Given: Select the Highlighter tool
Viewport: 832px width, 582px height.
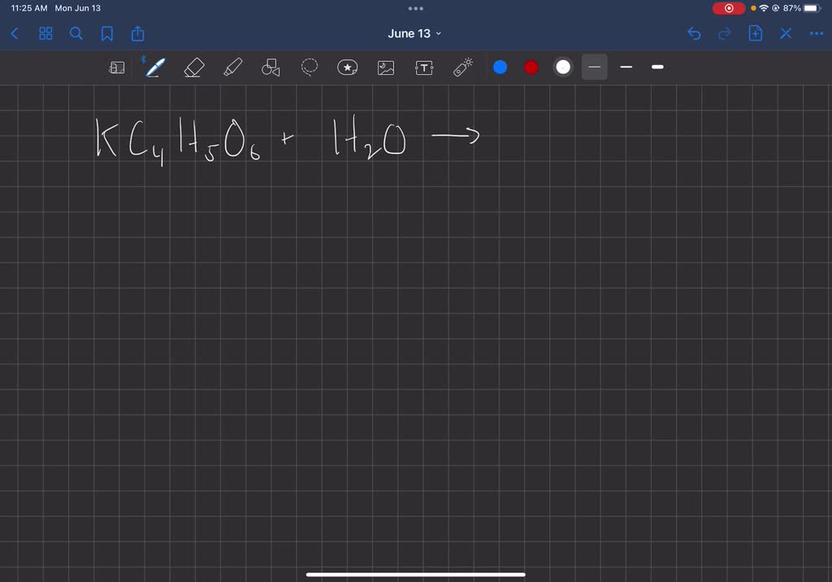Looking at the screenshot, I should tap(232, 67).
